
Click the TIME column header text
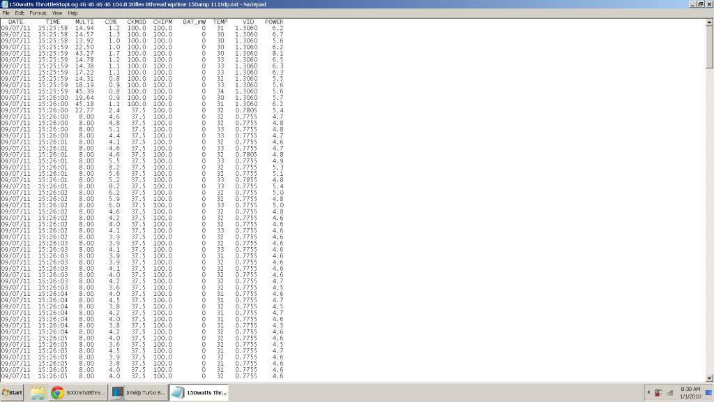coord(53,22)
